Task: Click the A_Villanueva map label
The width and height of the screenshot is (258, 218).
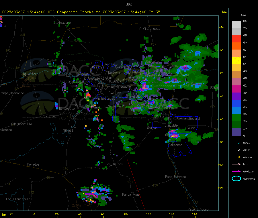Action: pos(150,29)
